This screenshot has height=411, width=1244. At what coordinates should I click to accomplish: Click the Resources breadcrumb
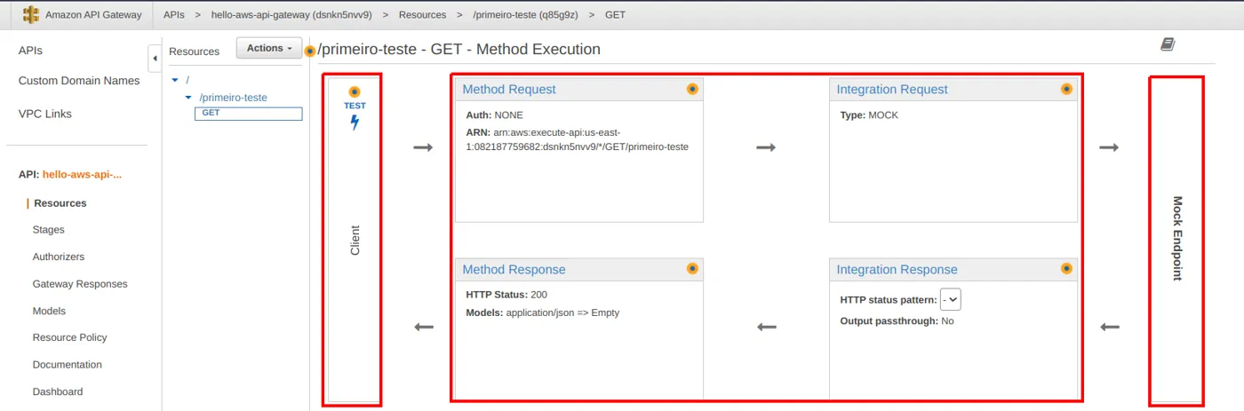tap(422, 15)
